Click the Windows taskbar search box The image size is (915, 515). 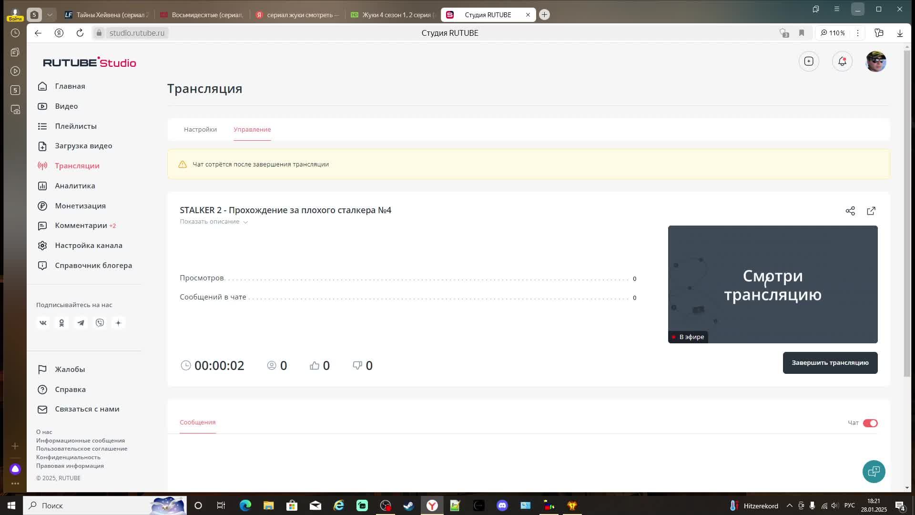(105, 505)
